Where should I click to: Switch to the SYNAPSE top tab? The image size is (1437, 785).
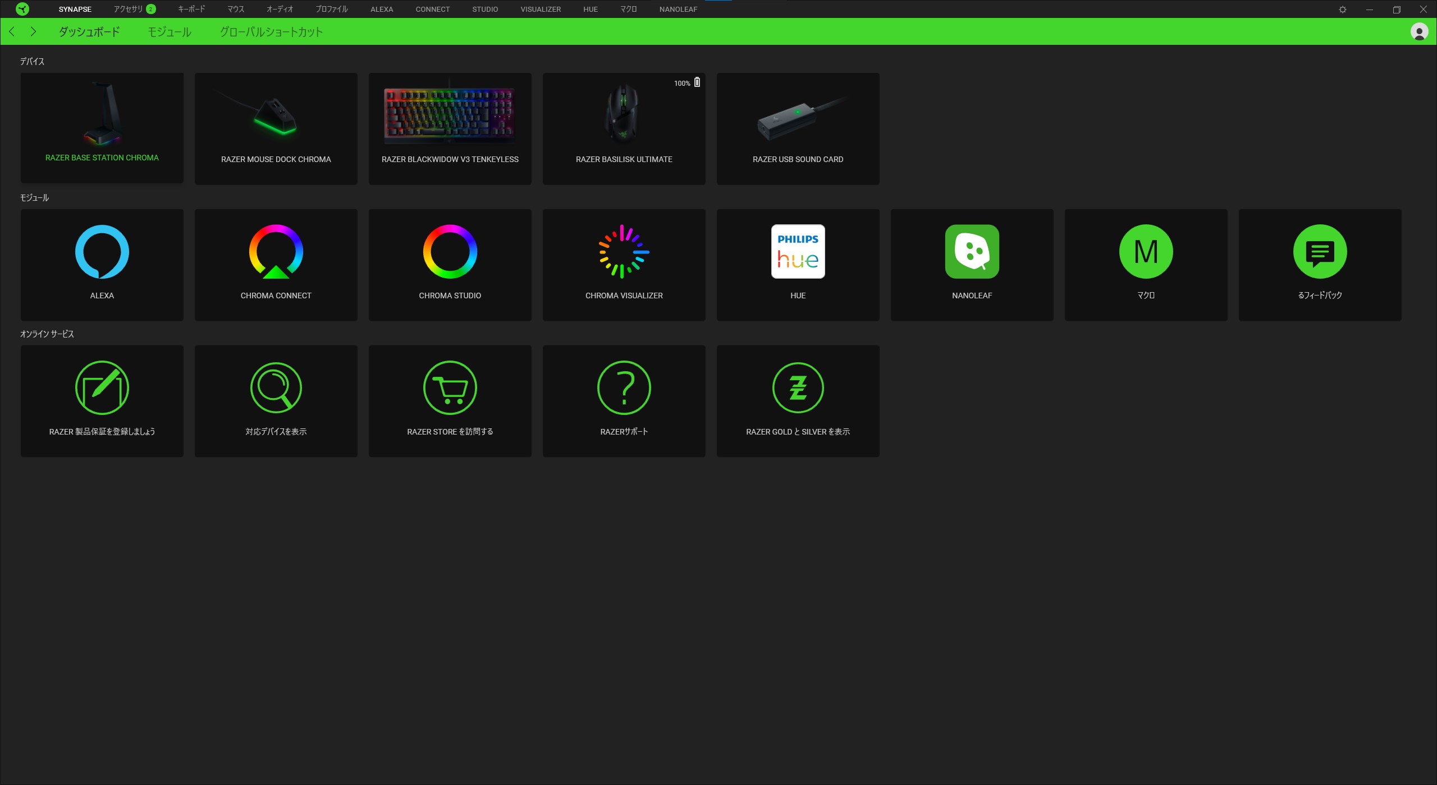pos(75,10)
